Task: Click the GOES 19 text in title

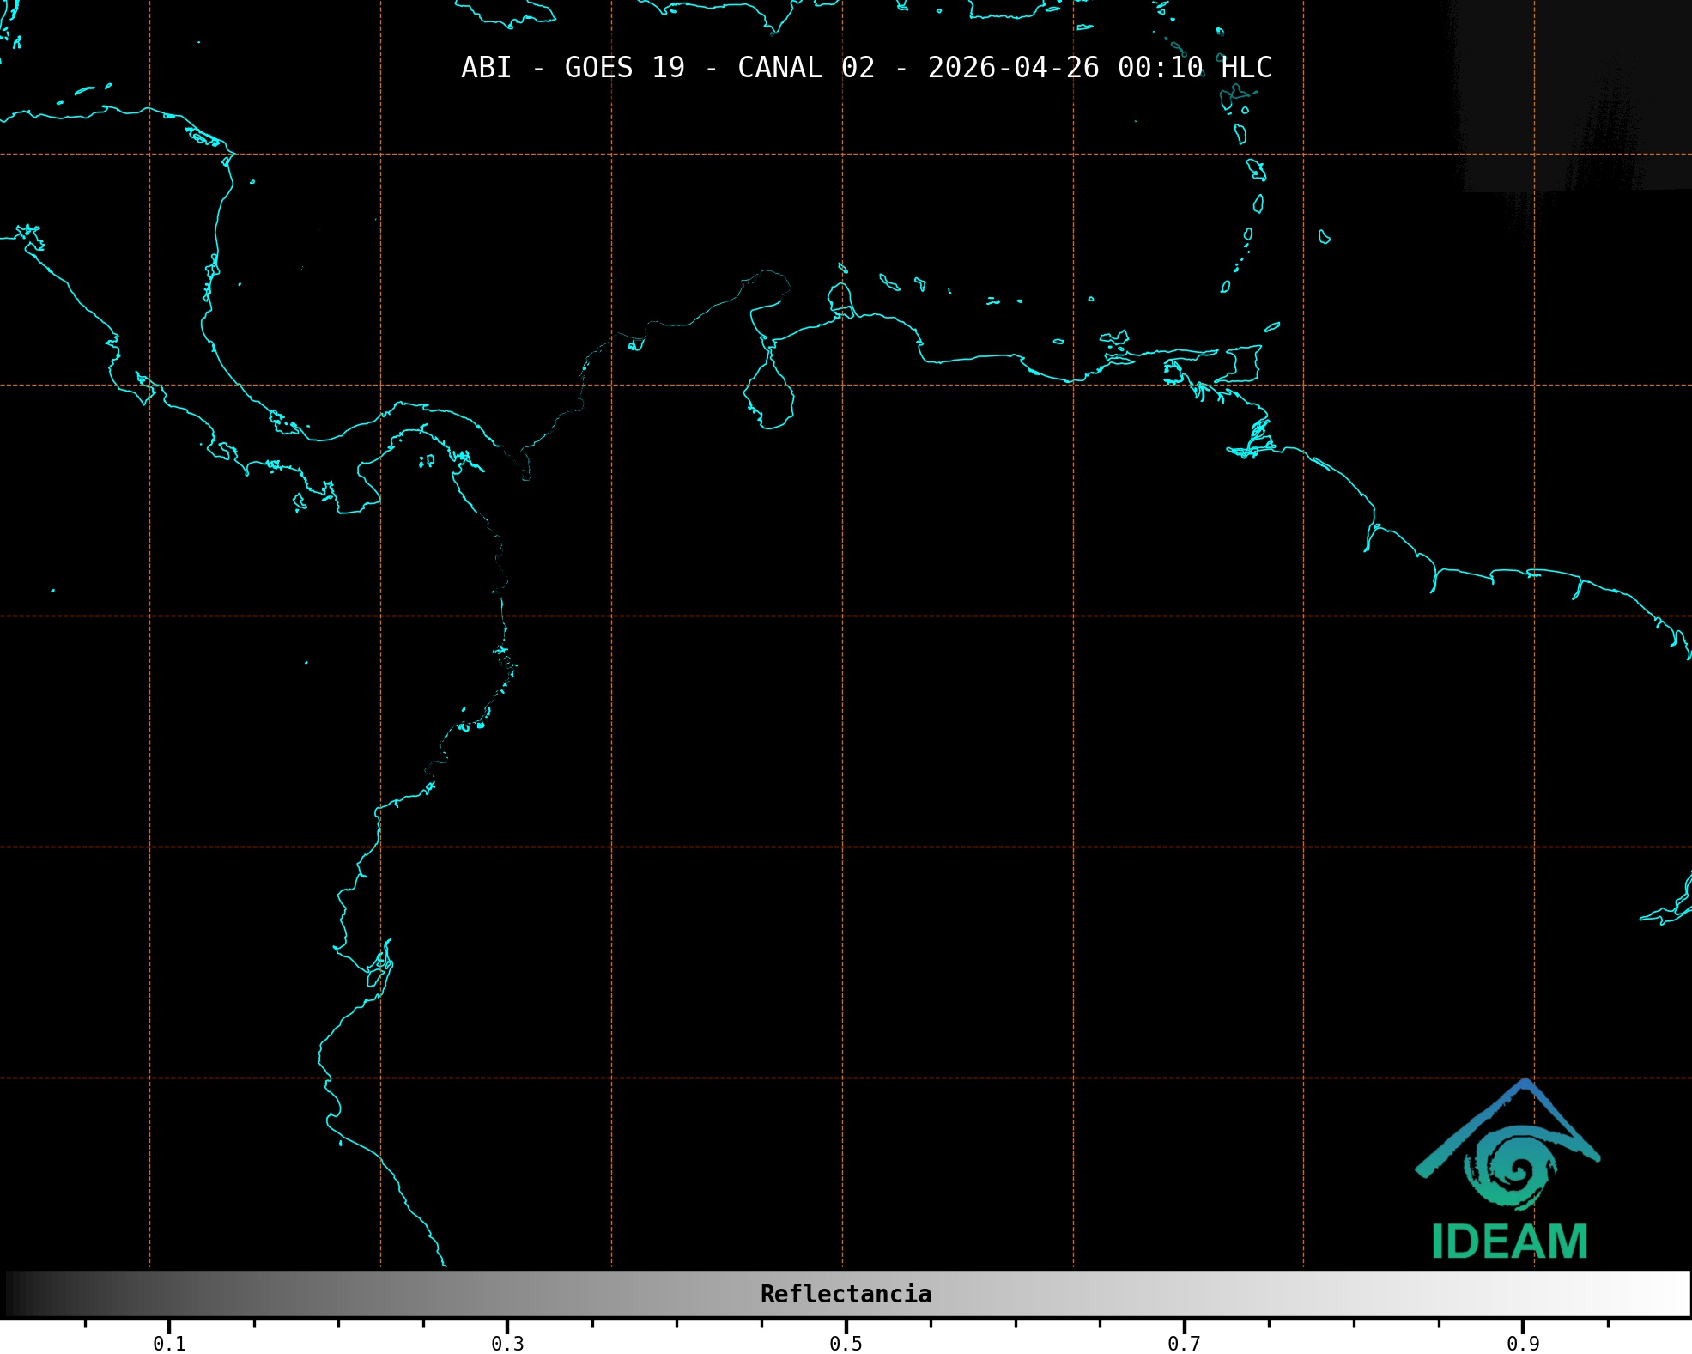Action: tap(624, 68)
